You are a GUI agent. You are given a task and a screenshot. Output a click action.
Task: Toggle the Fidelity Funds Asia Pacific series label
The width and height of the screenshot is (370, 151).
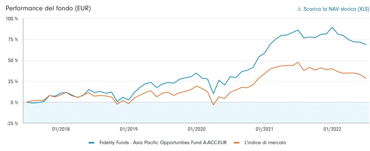click(x=163, y=143)
